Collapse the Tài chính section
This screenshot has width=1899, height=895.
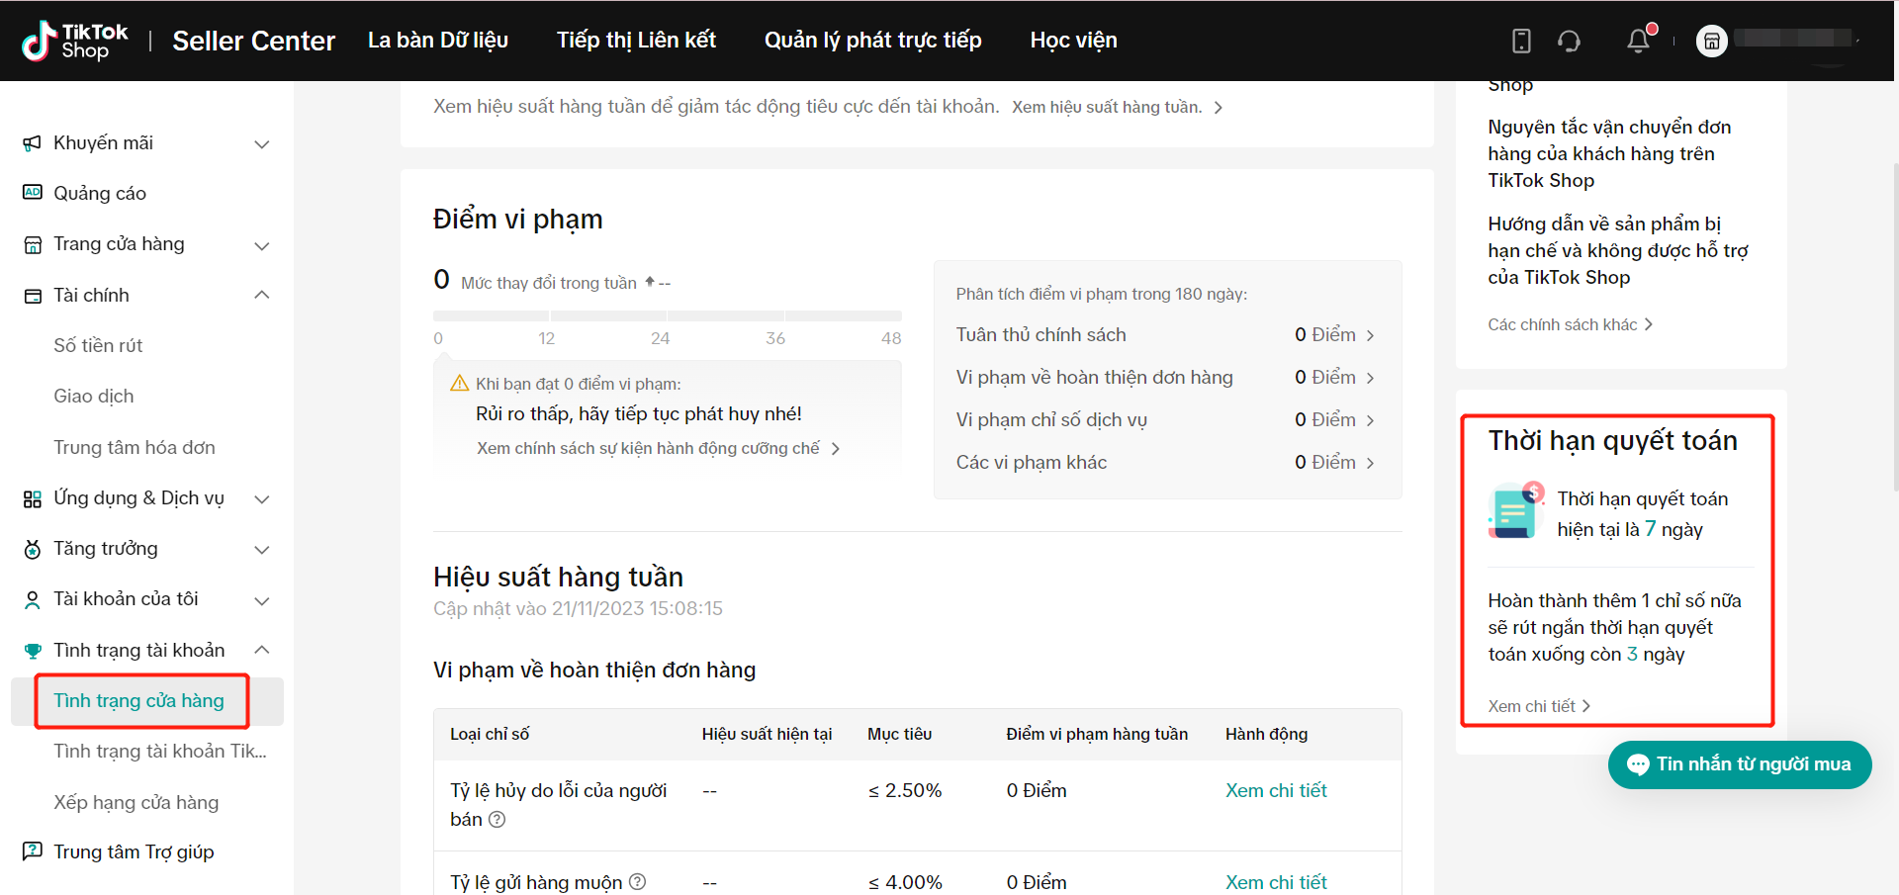(261, 295)
